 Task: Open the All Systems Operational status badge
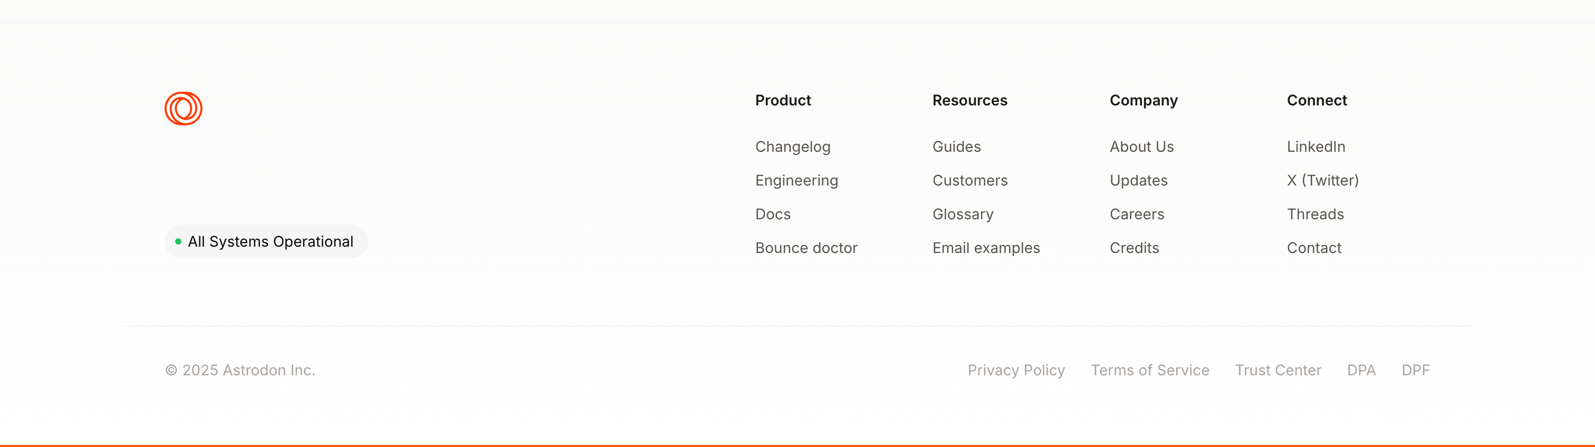pyautogui.click(x=266, y=241)
